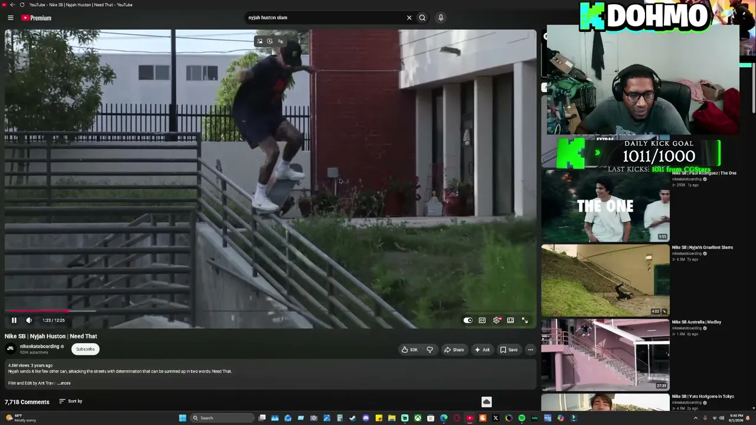Open 'Nike SB Australia | Medley' title link
The image size is (756, 425).
[x=696, y=322]
